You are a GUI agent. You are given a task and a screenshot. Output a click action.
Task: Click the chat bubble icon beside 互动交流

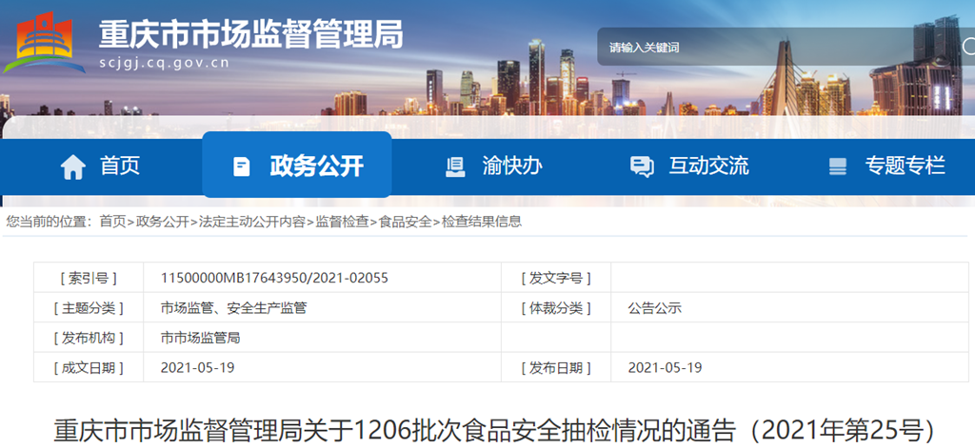click(x=642, y=167)
